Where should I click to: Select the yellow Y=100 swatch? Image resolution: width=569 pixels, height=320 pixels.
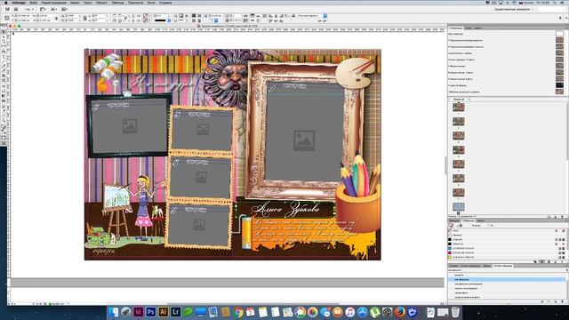507,257
